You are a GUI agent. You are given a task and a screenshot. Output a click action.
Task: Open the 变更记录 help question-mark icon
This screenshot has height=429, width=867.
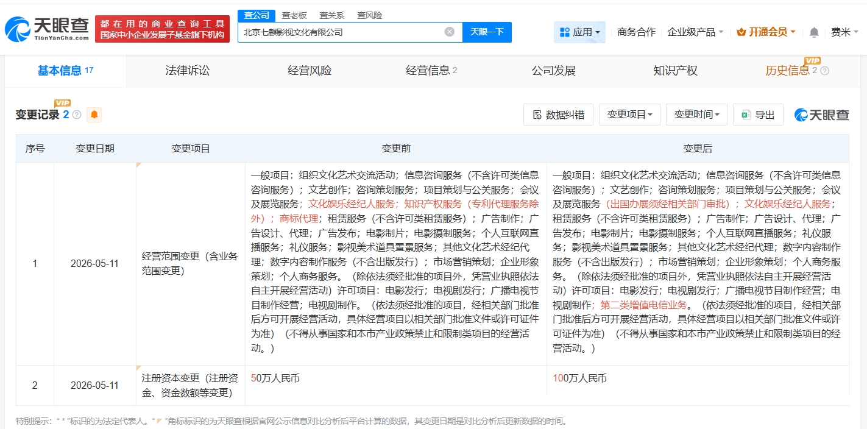77,115
